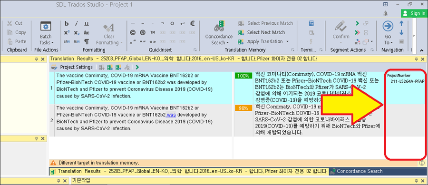Go to next segment with down arrow
Image resolution: width=428 pixels, height=185 pixels.
[401, 32]
